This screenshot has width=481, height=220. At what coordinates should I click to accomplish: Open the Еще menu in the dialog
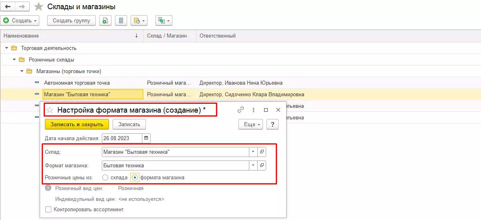point(251,124)
